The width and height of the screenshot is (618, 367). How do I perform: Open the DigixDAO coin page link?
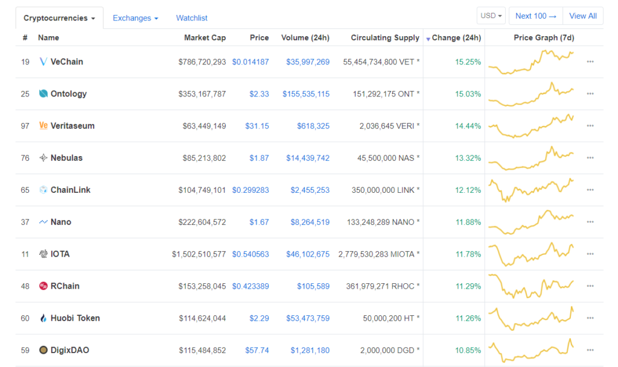70,350
